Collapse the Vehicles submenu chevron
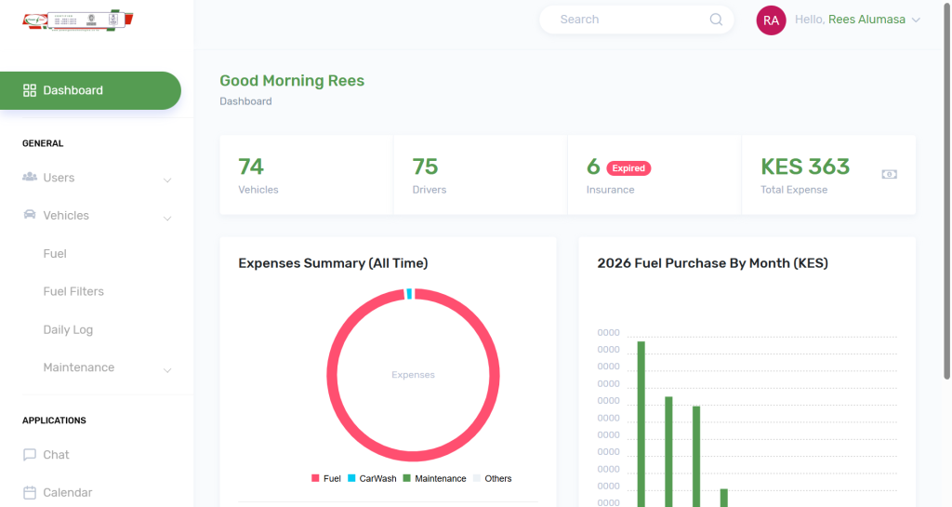The height and width of the screenshot is (507, 952). click(167, 219)
